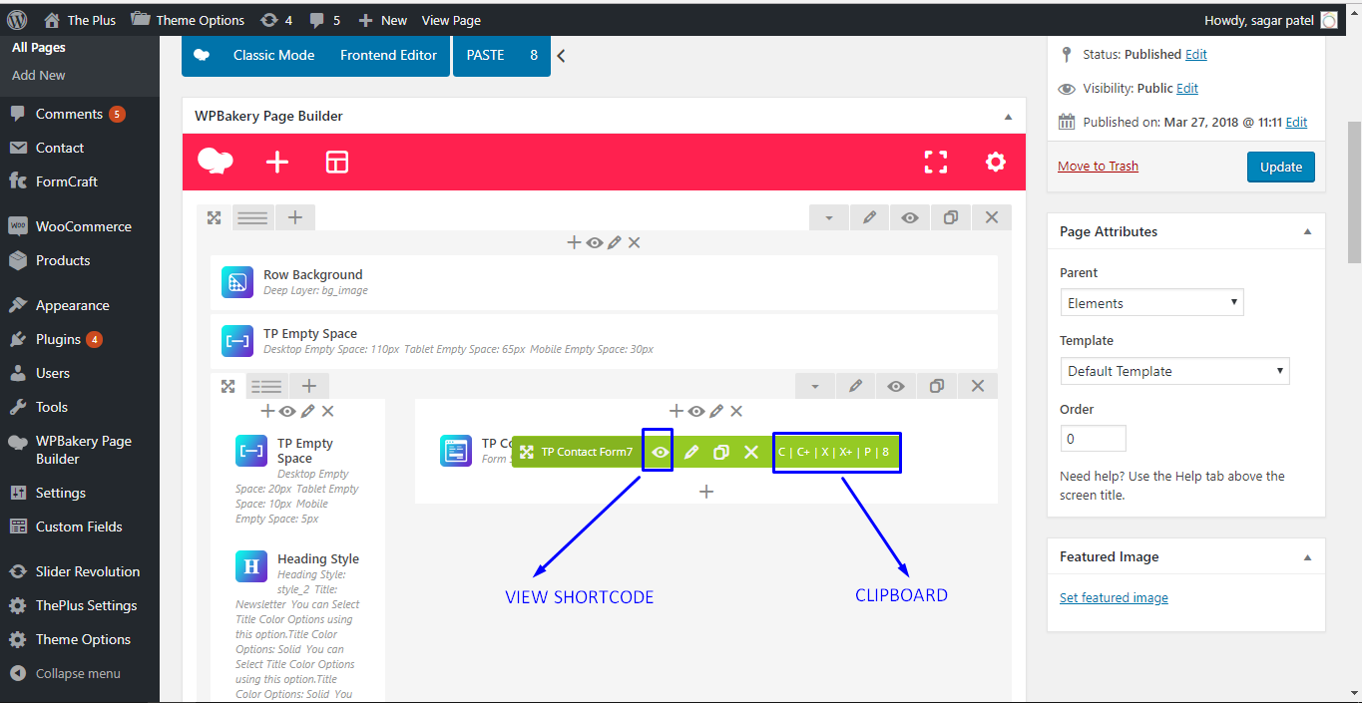This screenshot has height=703, width=1362.
Task: Add element to column above TP Contact Form7
Action: 676,411
